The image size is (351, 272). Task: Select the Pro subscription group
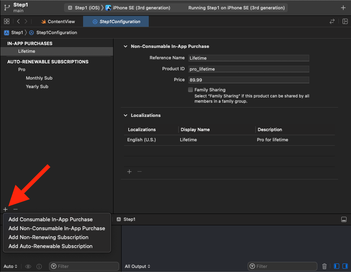point(57,69)
